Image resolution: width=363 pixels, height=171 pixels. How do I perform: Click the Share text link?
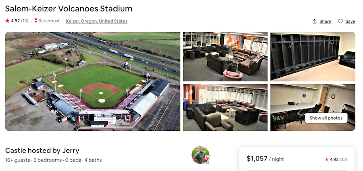(x=325, y=21)
